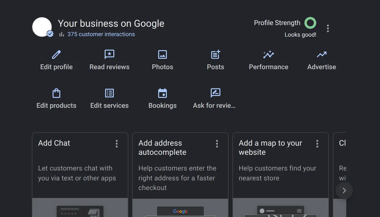Click the Profile Strength green ring
The height and width of the screenshot is (217, 380).
click(310, 23)
